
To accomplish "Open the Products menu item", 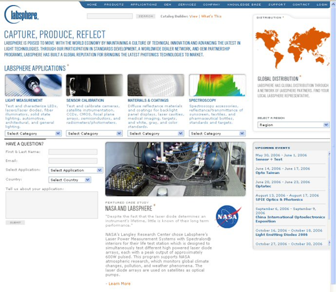I will pyautogui.click(x=114, y=5).
